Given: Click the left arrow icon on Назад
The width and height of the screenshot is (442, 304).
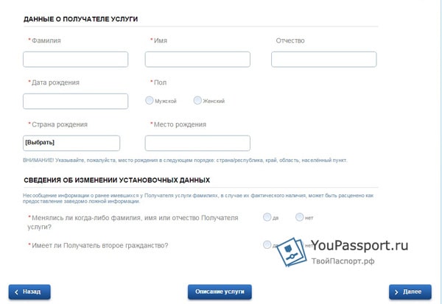Looking at the screenshot, I should [x=16, y=292].
